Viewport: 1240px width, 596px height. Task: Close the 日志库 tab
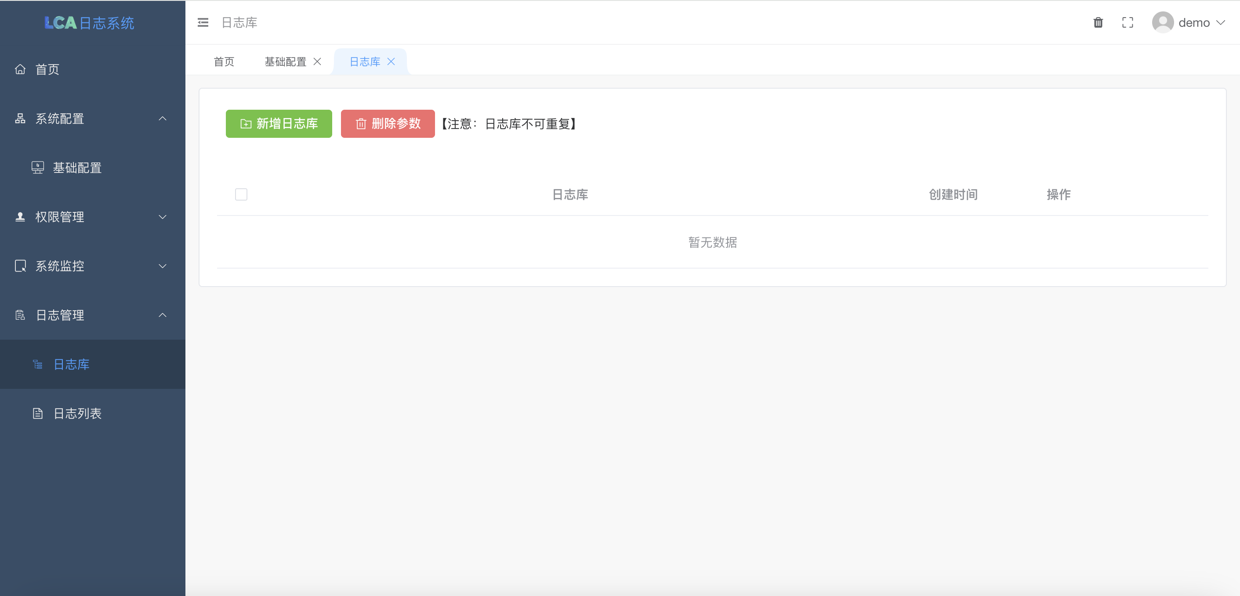391,61
